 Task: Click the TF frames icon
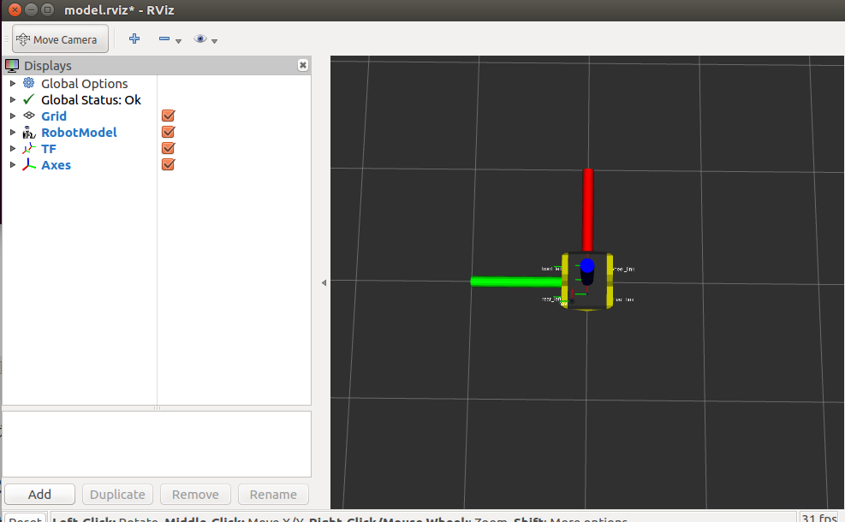tap(28, 148)
